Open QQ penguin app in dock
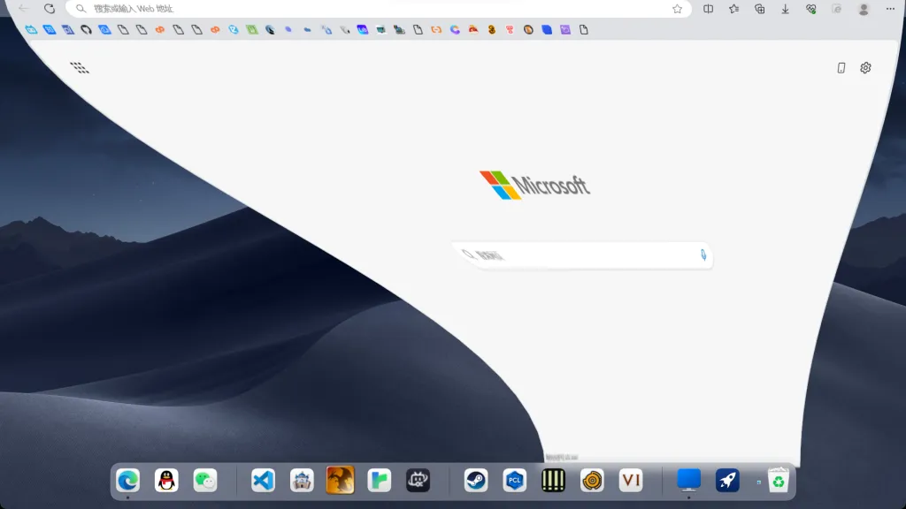906x509 pixels. (166, 480)
